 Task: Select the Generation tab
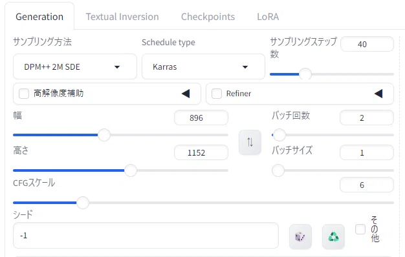tap(39, 17)
